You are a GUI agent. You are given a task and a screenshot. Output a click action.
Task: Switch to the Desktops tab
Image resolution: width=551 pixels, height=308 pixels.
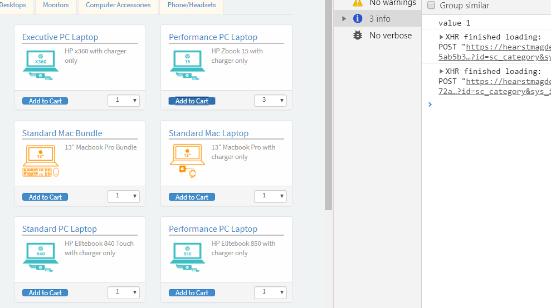13,5
